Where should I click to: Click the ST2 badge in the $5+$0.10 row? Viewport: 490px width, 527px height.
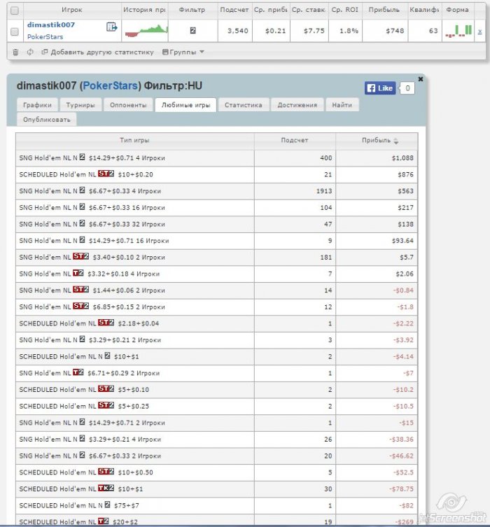(106, 388)
